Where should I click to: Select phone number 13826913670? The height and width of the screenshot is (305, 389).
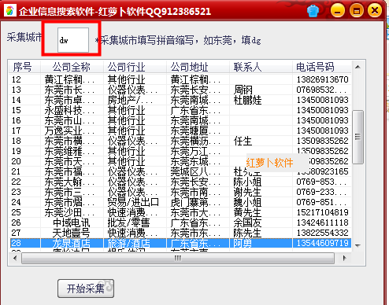tap(322, 79)
